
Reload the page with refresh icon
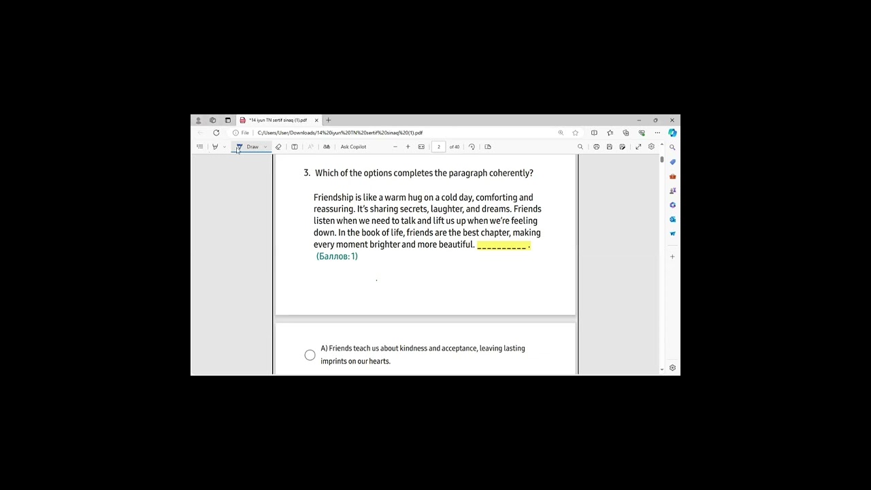pos(216,133)
